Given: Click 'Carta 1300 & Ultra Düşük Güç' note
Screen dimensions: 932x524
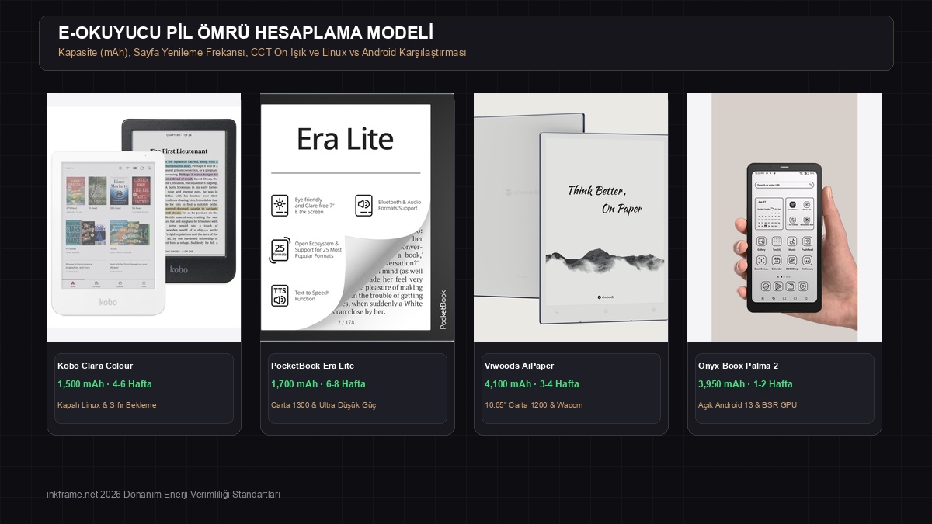Looking at the screenshot, I should (x=323, y=405).
